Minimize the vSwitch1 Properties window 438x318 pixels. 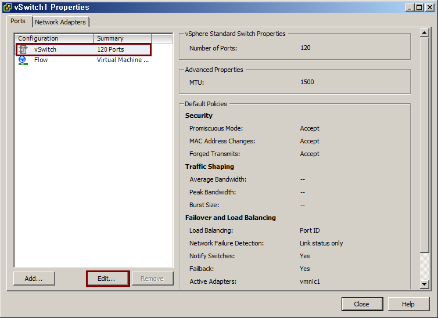410,7
